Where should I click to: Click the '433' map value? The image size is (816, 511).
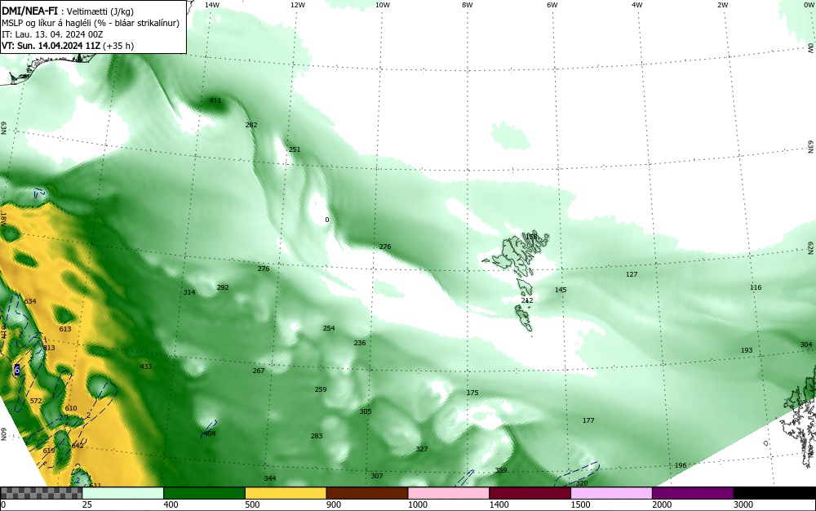pyautogui.click(x=146, y=367)
